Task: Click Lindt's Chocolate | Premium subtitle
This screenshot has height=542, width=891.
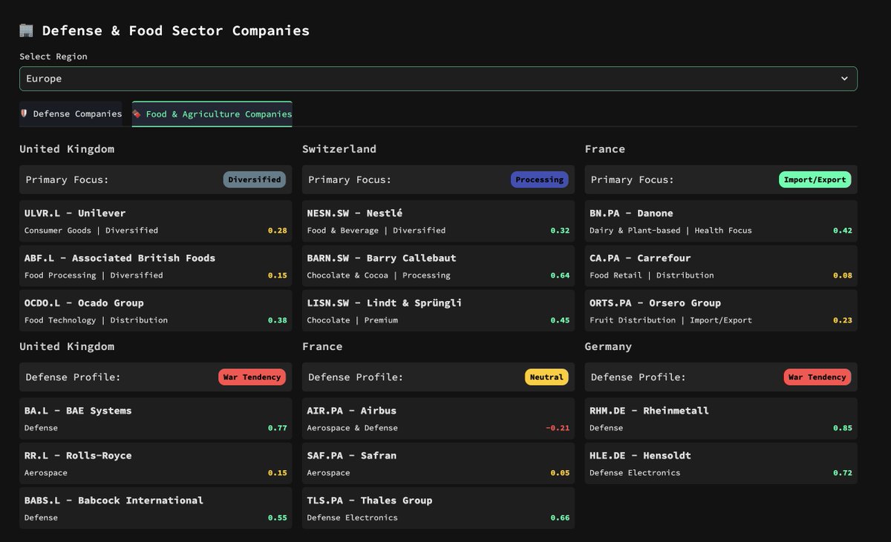Action: point(353,320)
